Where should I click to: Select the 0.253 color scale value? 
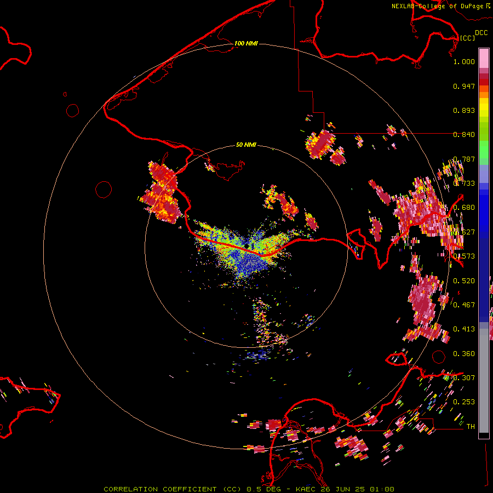pyautogui.click(x=464, y=402)
